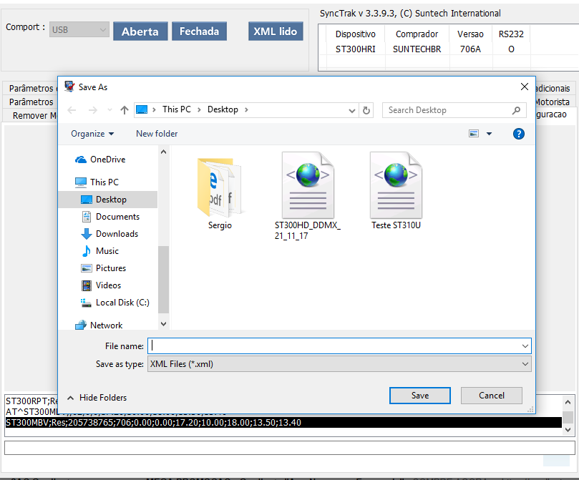Select the SUNTECHBR cell
The image size is (579, 480).
click(x=417, y=49)
